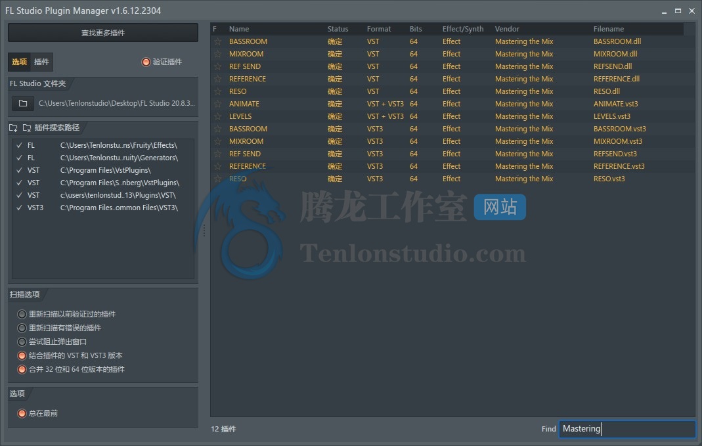
Task: Toggle 合并 32 位和 64 位版本的插件
Action: point(22,369)
